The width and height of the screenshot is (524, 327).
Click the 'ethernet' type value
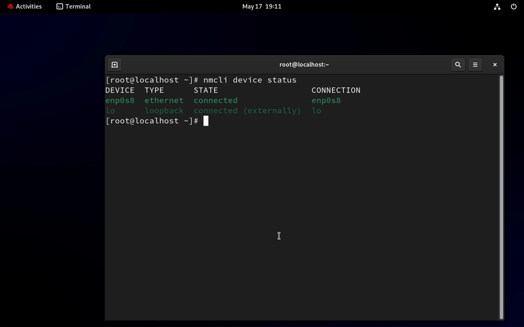coord(164,101)
